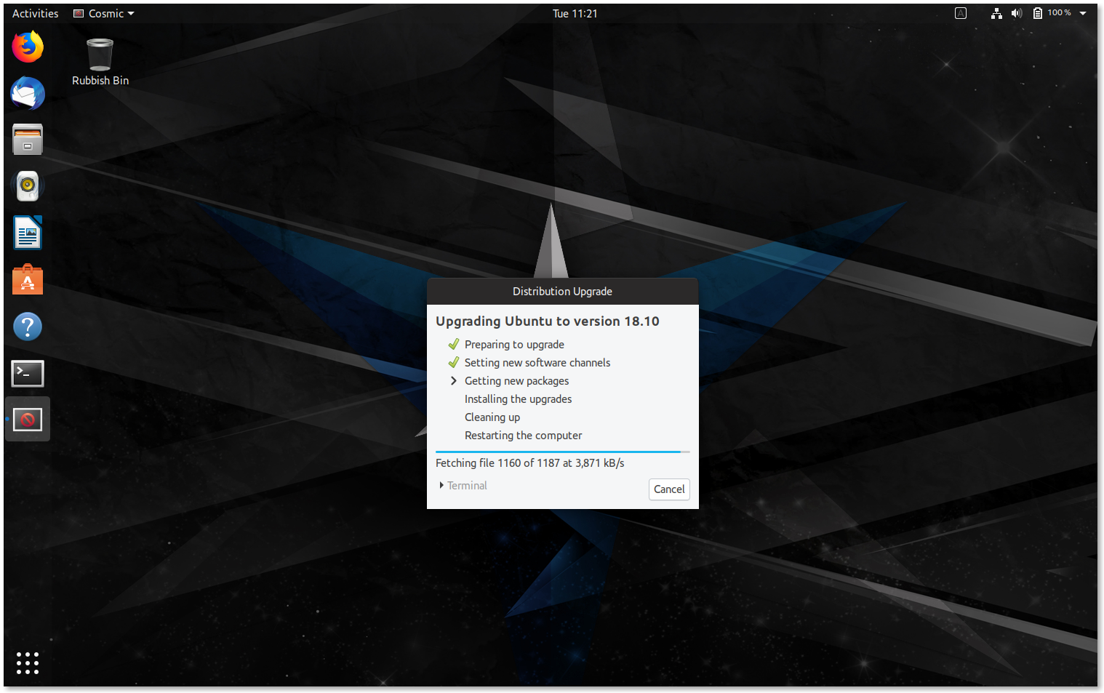Select the running Distribution Upgrade dock icon
Image resolution: width=1104 pixels, height=693 pixels.
click(x=28, y=420)
